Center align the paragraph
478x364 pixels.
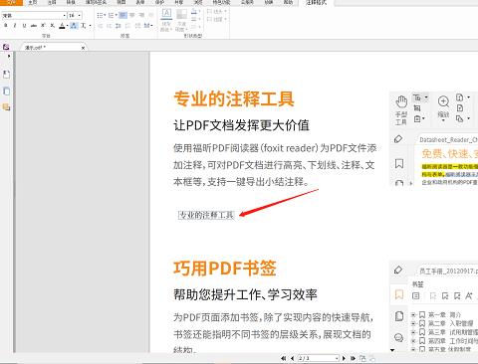[132, 15]
